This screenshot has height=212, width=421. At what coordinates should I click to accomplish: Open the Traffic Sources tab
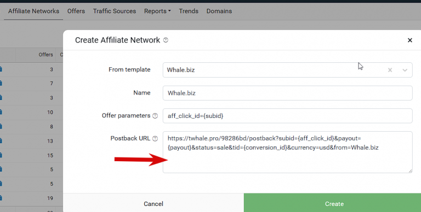coord(115,11)
